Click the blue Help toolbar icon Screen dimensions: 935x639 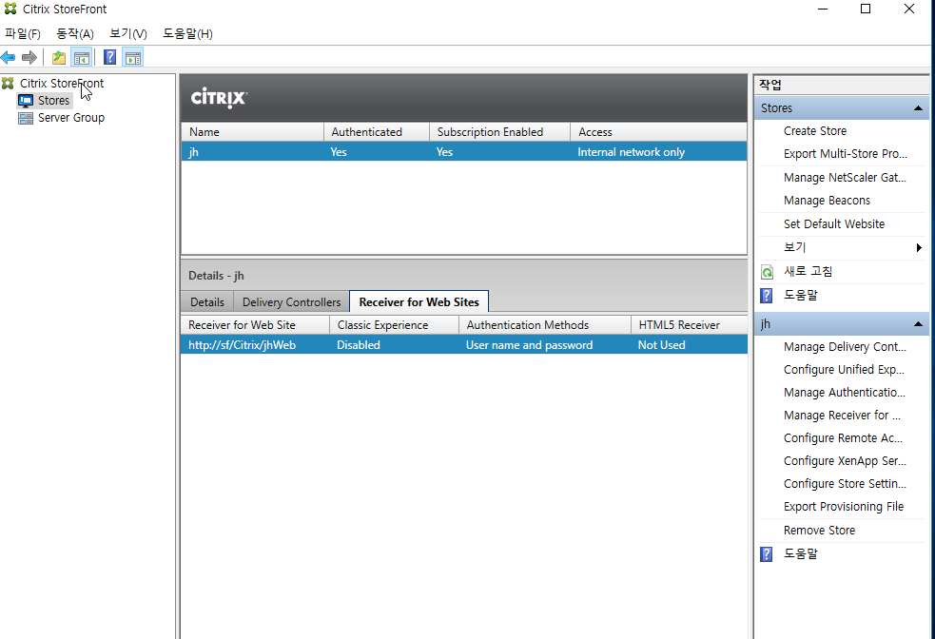point(109,58)
